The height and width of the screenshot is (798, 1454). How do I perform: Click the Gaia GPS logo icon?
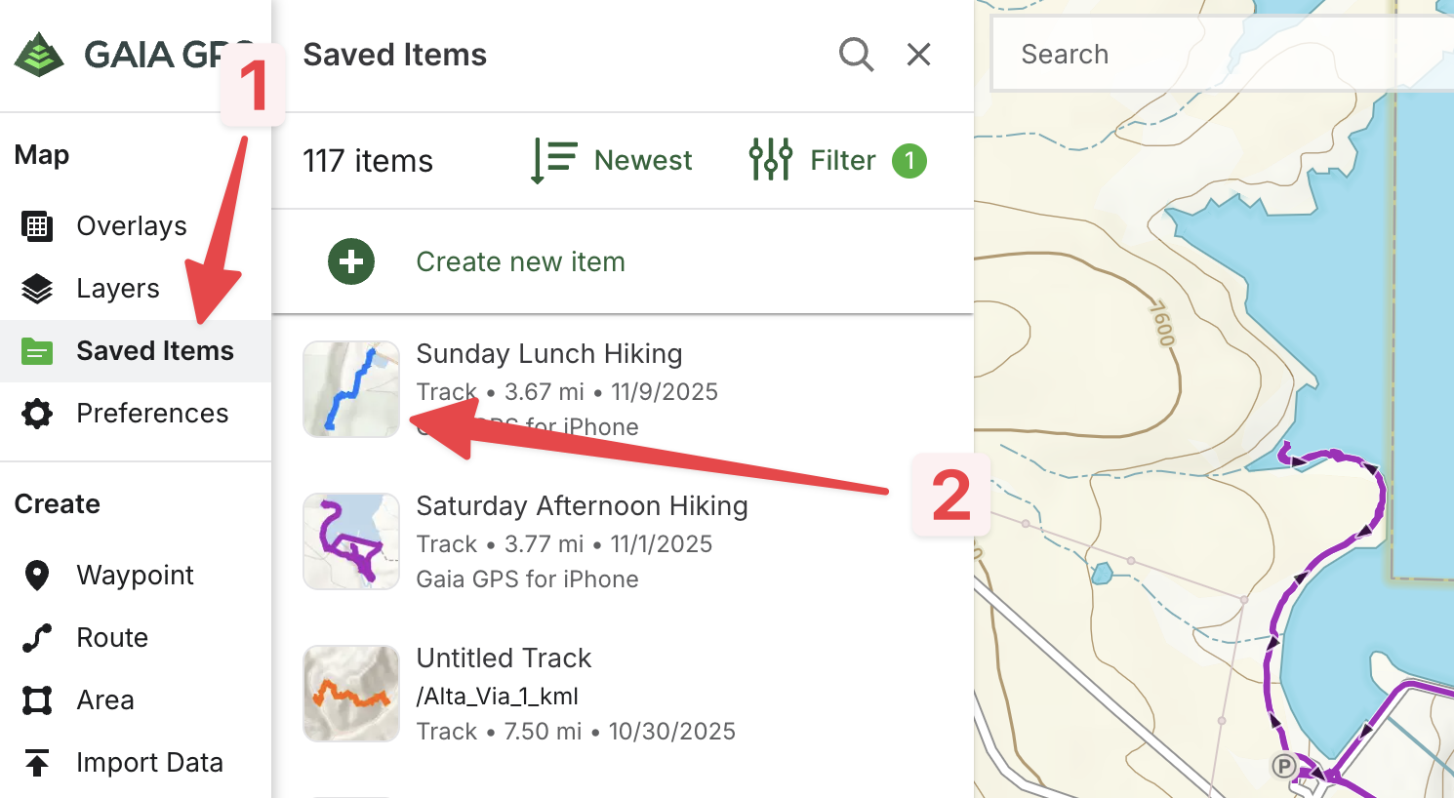(x=39, y=55)
